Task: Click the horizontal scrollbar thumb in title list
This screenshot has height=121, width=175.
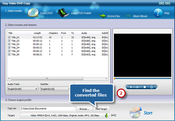Action: [x=47, y=79]
